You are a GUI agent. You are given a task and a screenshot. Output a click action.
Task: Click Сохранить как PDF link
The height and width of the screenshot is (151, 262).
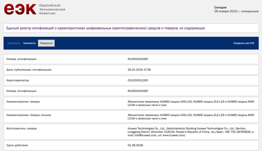tap(244, 43)
